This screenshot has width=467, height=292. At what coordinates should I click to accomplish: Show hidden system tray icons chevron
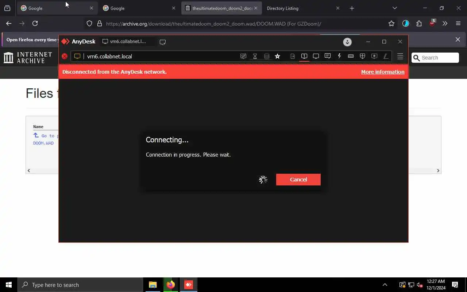point(385,285)
